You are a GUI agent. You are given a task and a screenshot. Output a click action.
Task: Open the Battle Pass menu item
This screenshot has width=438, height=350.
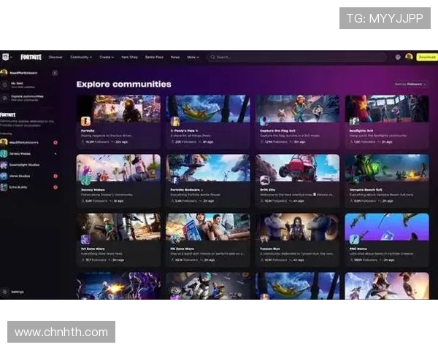click(x=154, y=57)
